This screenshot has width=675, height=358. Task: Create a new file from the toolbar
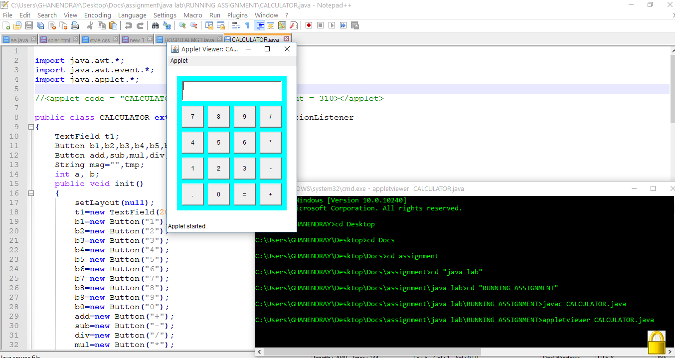click(x=6, y=25)
